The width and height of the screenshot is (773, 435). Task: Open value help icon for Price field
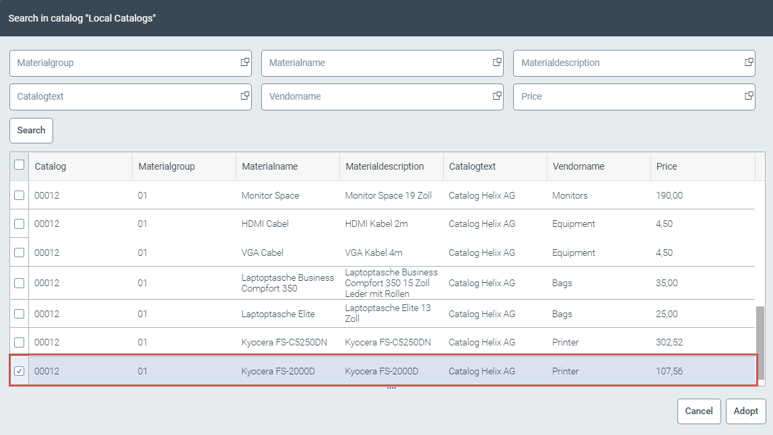coord(749,96)
